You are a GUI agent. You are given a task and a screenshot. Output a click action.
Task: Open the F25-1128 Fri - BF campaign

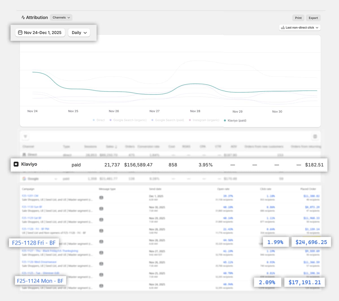coord(34,243)
